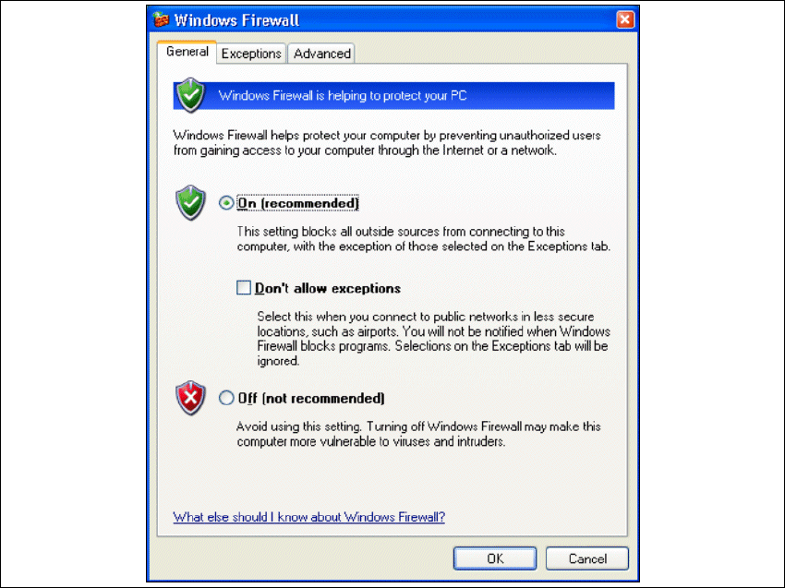Click the green shield beside the On option
The height and width of the screenshot is (588, 785).
click(190, 203)
